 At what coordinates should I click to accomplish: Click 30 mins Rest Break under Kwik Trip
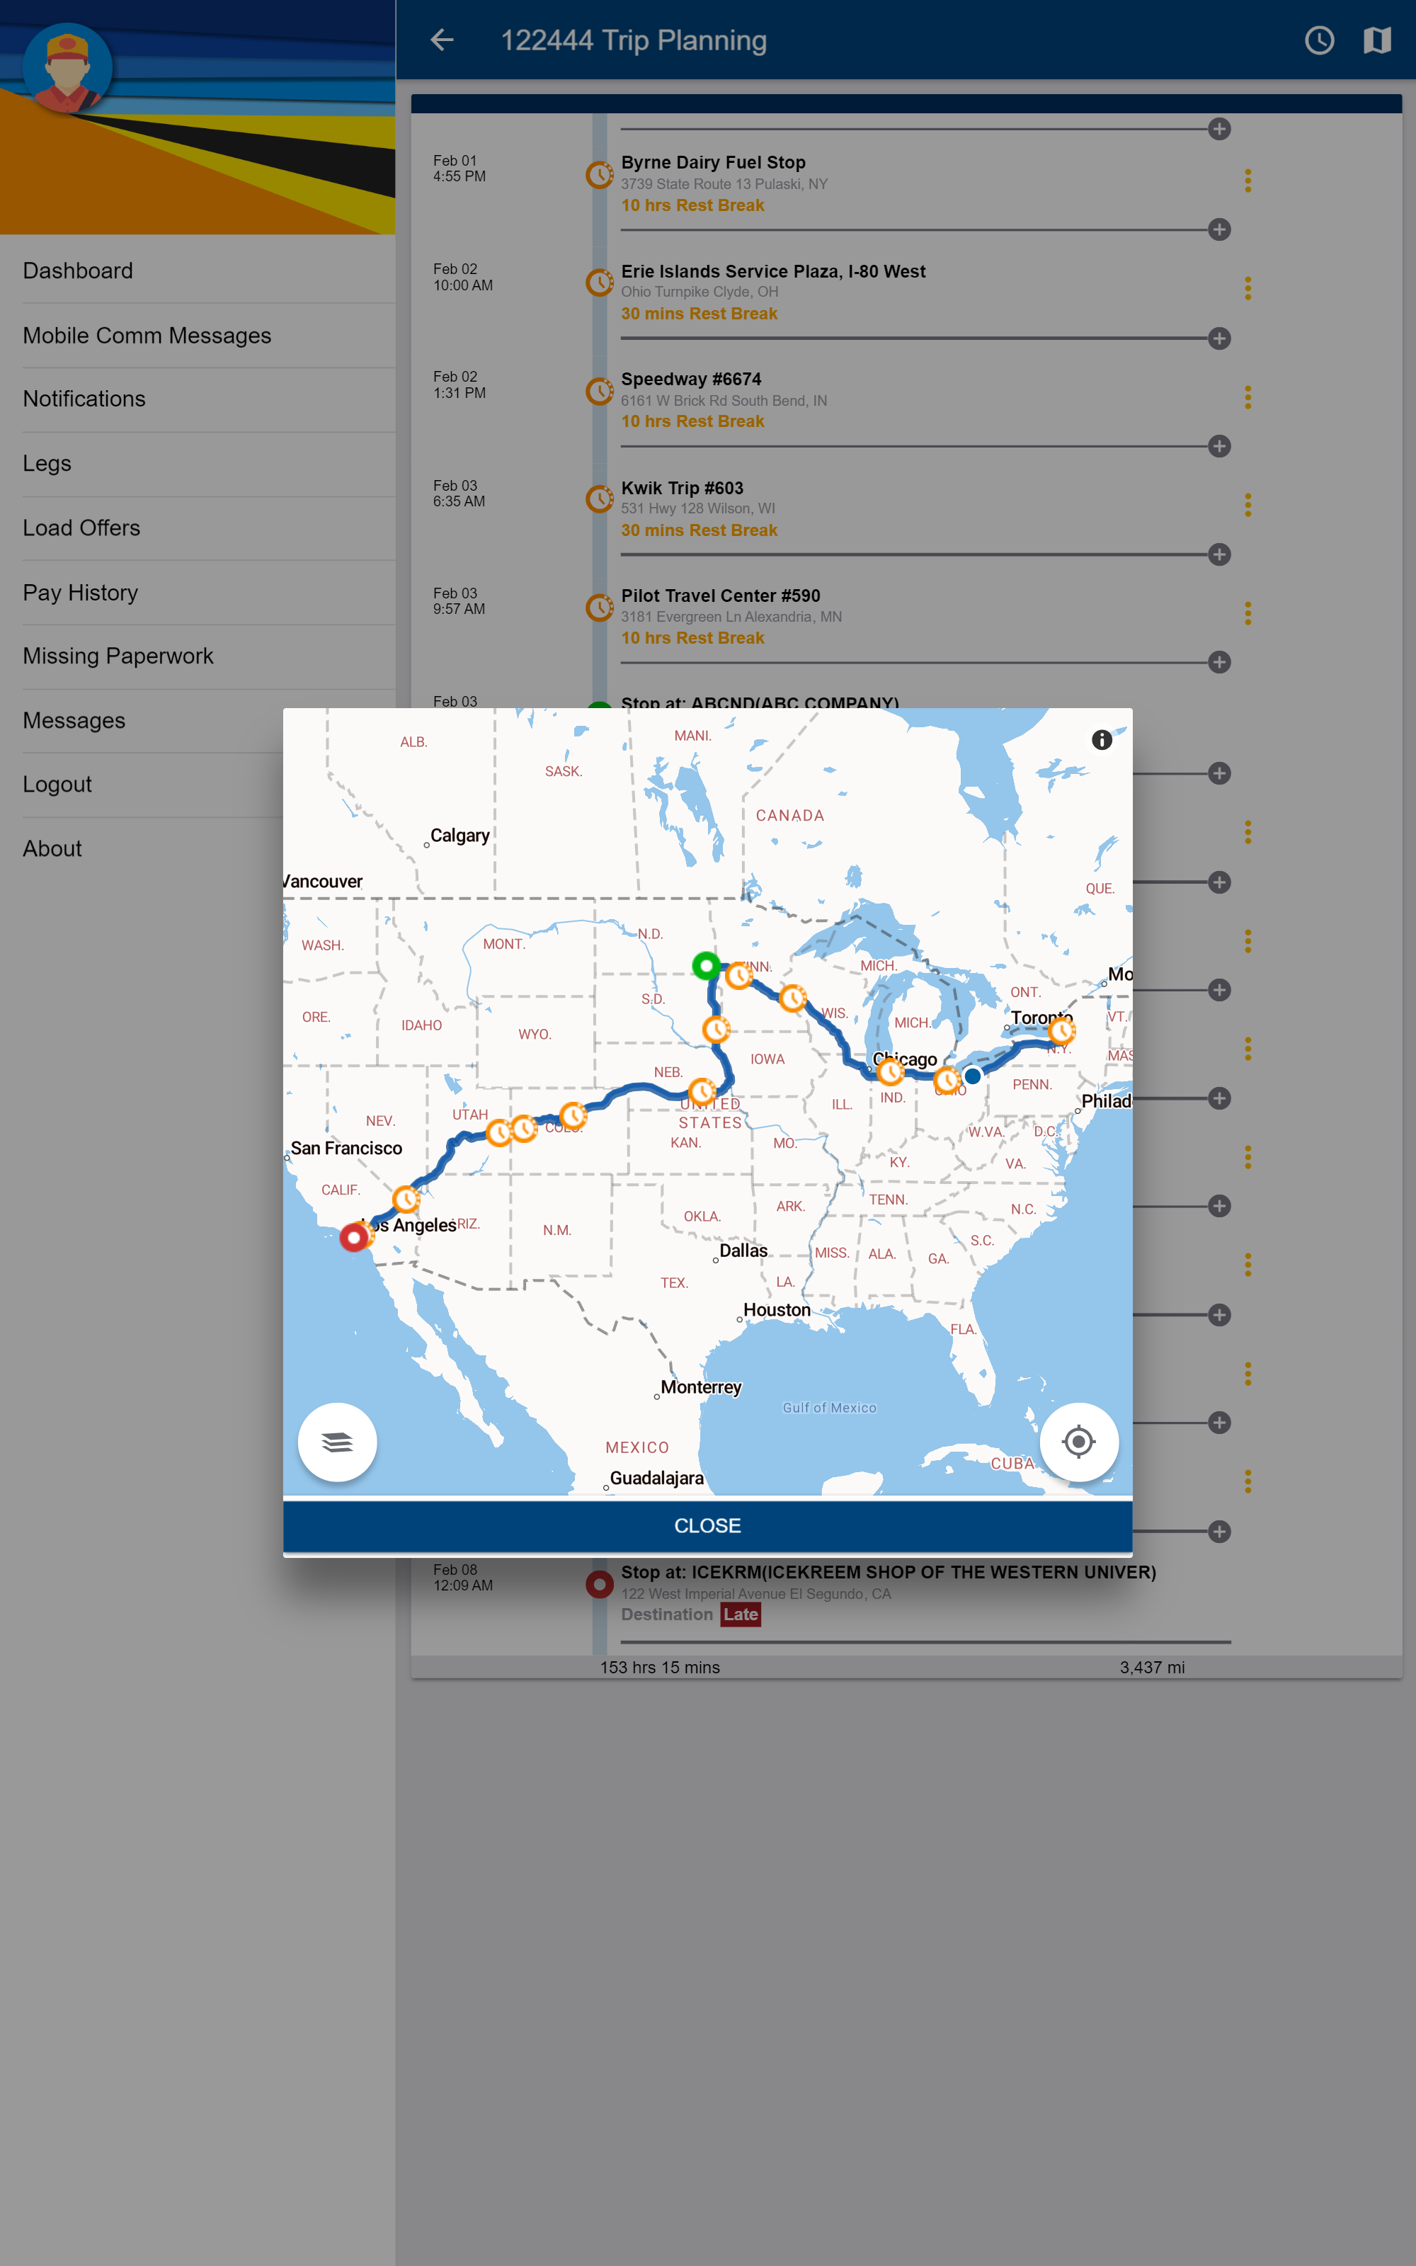point(699,530)
